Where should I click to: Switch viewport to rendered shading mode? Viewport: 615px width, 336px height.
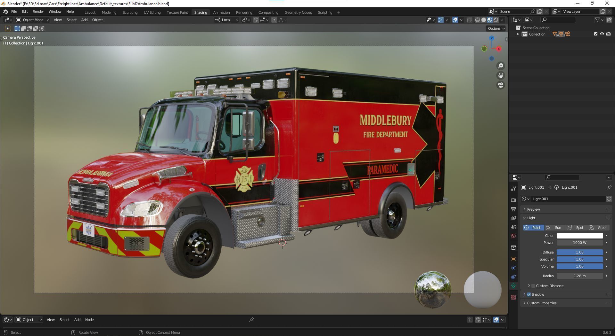496,20
